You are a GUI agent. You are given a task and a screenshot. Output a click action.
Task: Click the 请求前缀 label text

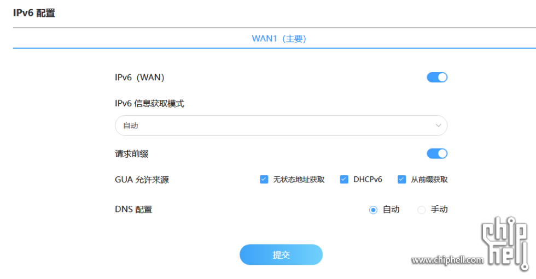pyautogui.click(x=131, y=154)
